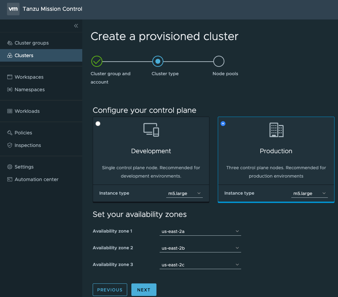The image size is (338, 297).
Task: Click the Namespaces icon in sidebar
Action: 10,89
